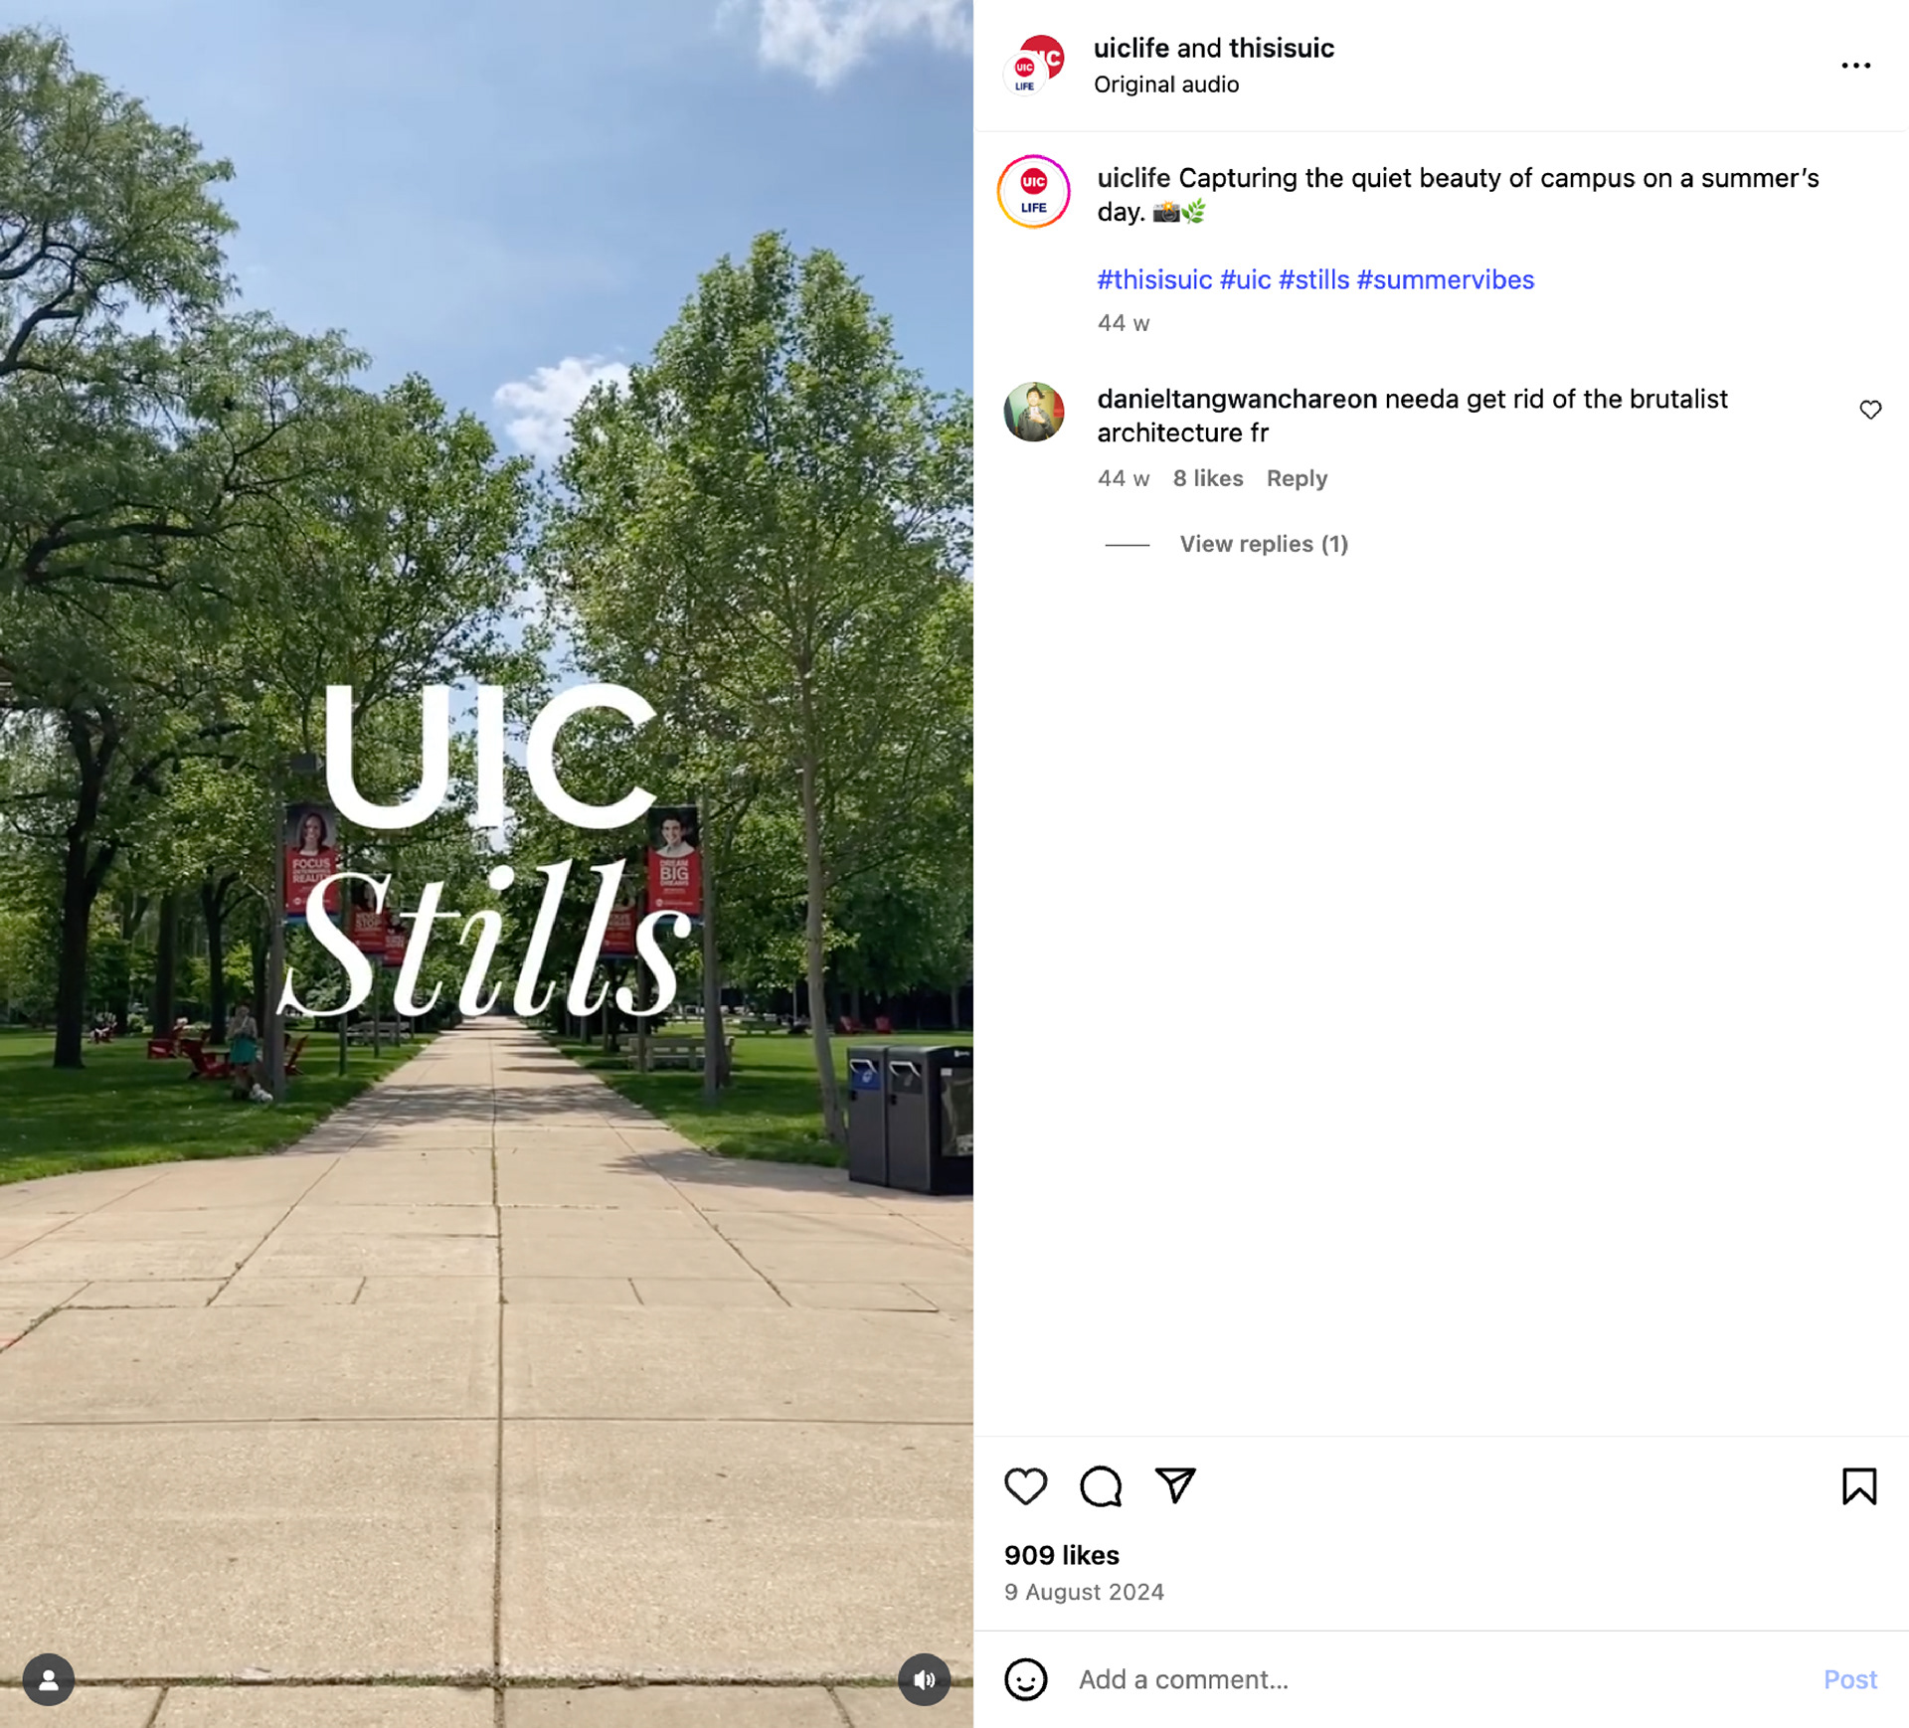View the 909 likes list

[x=1061, y=1555]
